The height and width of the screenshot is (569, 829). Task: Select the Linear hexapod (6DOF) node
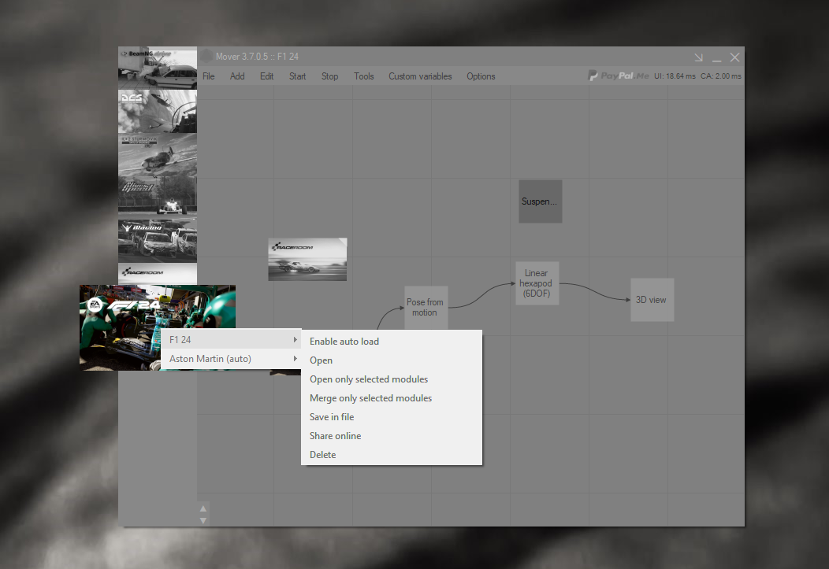pos(537,283)
